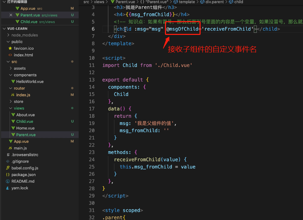This screenshot has width=303, height=220.
Task: Click the src breadcrumb segment
Action: pyautogui.click(x=86, y=2)
